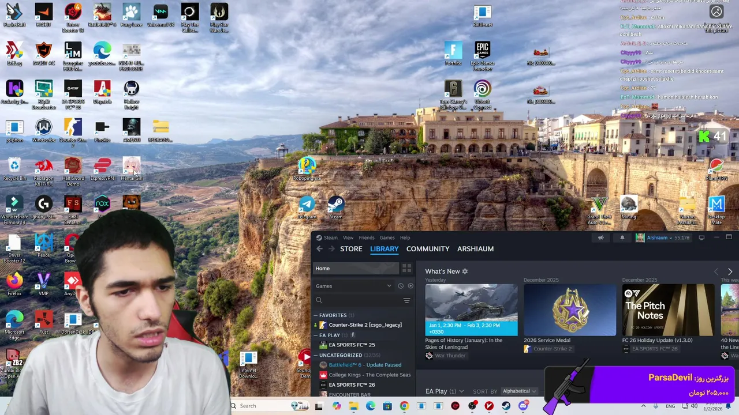
Task: Open Hollow Knight desktop shortcut
Action: click(x=131, y=94)
